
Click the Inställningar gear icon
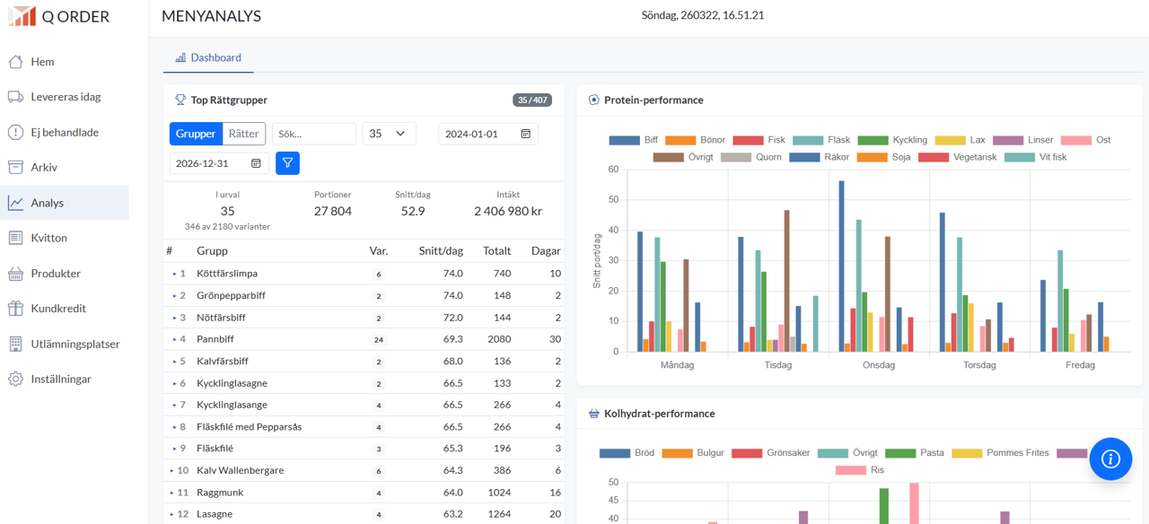pyautogui.click(x=15, y=379)
